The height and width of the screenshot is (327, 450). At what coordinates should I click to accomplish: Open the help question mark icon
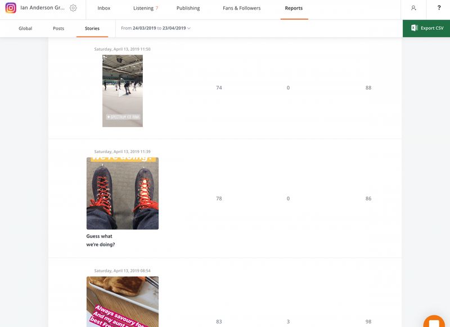tap(439, 8)
